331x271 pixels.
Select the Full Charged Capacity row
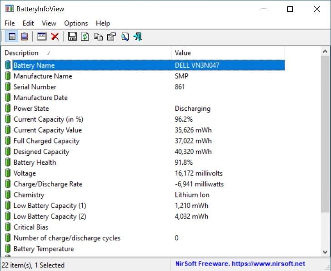click(46, 141)
